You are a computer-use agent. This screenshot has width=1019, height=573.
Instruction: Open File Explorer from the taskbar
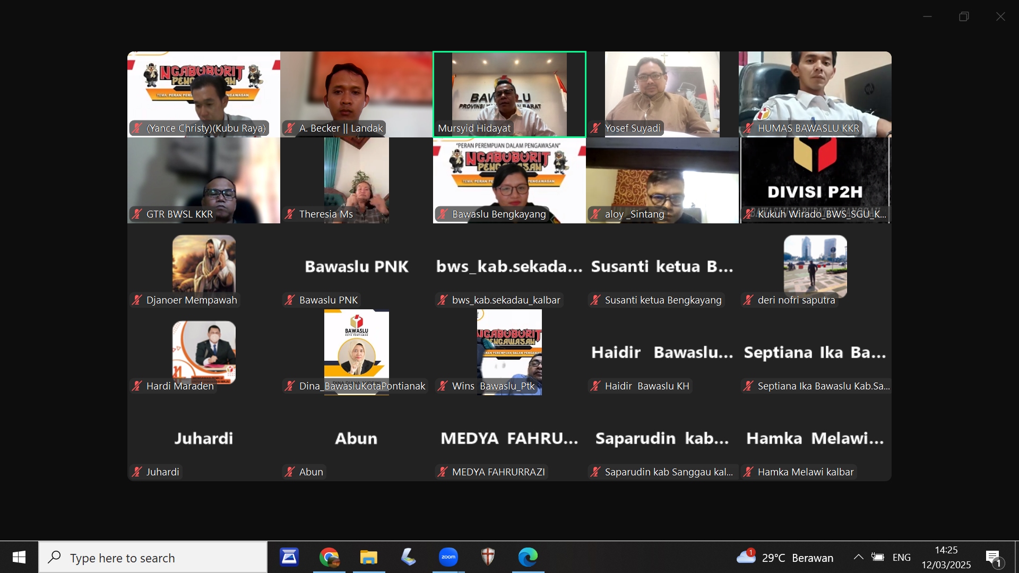click(x=369, y=558)
